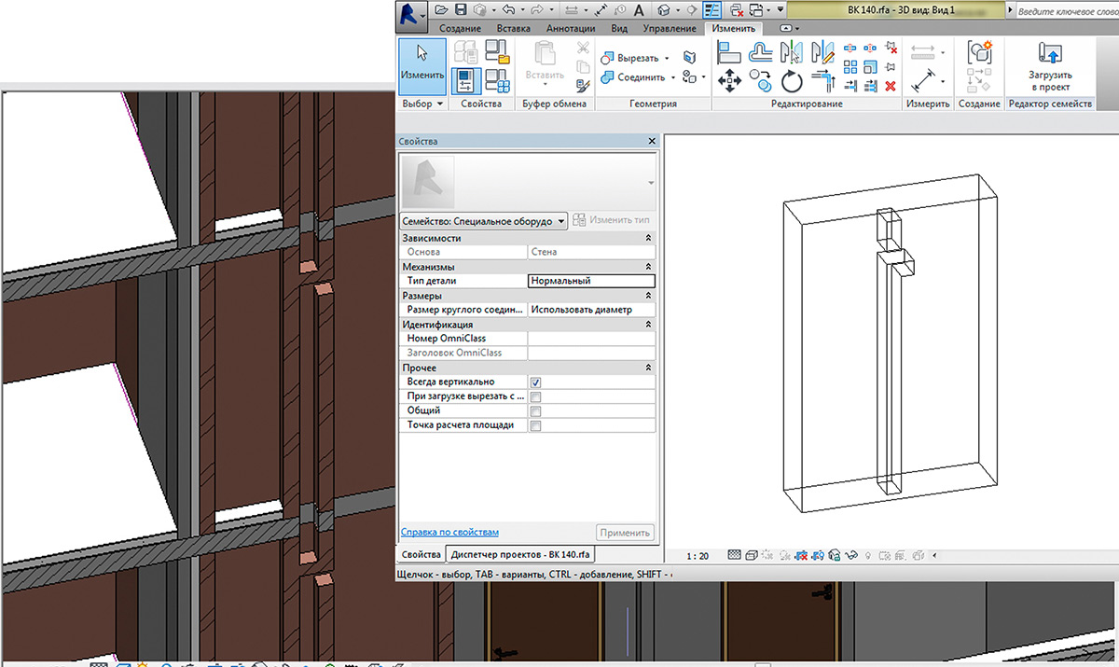Screen dimensions: 1119x667
Task: Switch to the Аннотации ribbon tab
Action: 571,29
